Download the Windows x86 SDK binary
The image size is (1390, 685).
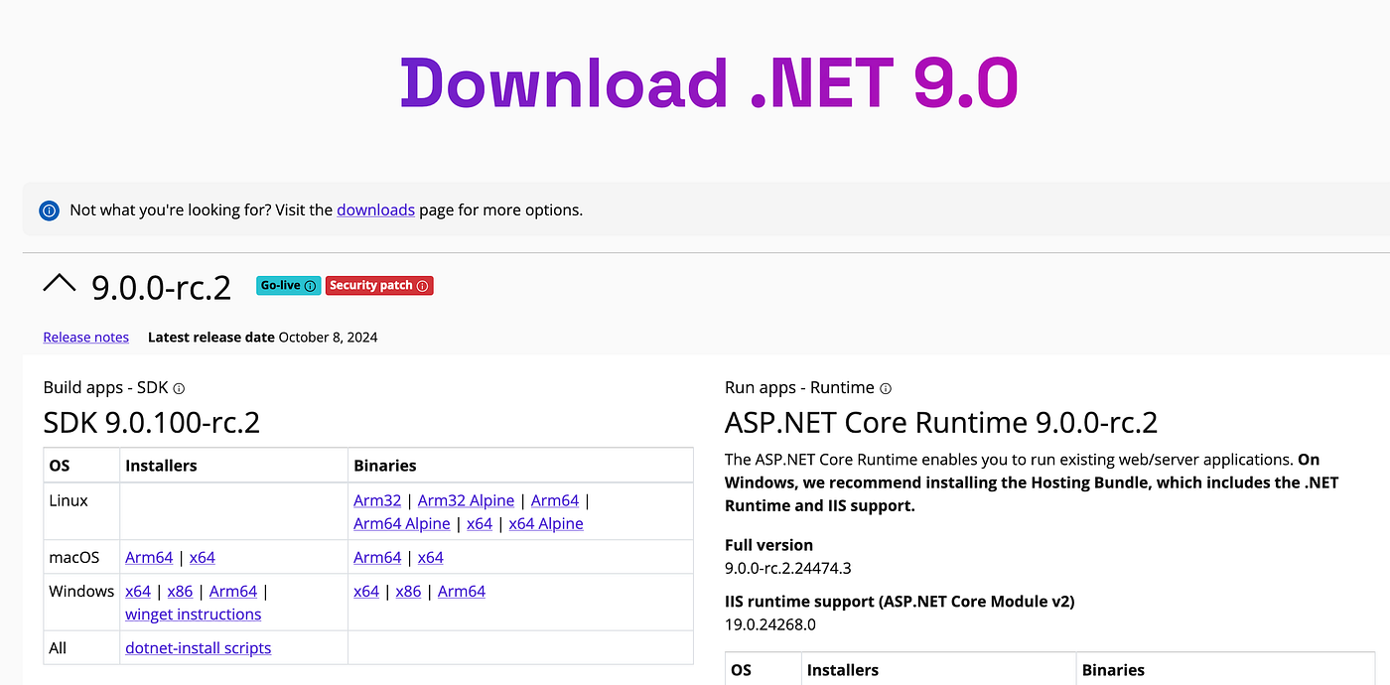point(408,592)
